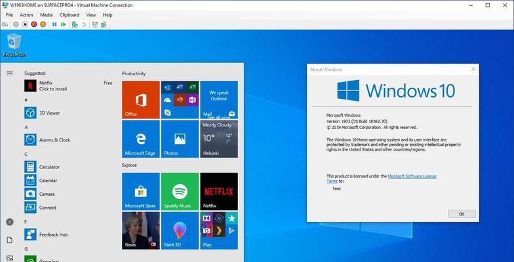Open Calendar from the app list
Screen dimensions: 514x262
[x=68, y=181]
